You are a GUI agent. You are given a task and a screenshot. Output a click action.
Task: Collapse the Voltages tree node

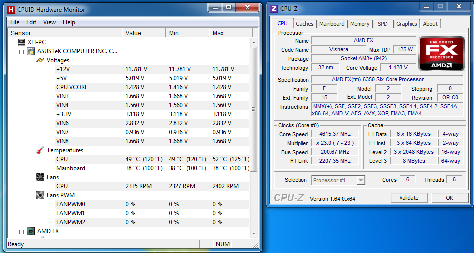point(31,60)
